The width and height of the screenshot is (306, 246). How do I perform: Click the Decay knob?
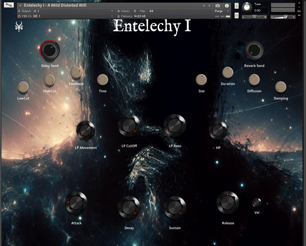129,207
